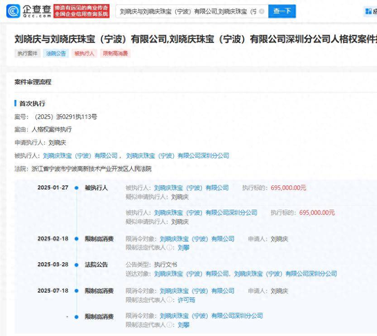377x336 pixels.
Task: Click the date 2025-02-18
Action: point(53,239)
